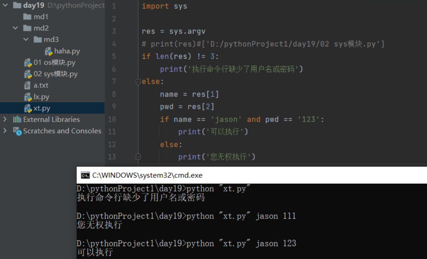
Task: Place cursor on 'import sys' line
Action: coord(164,6)
